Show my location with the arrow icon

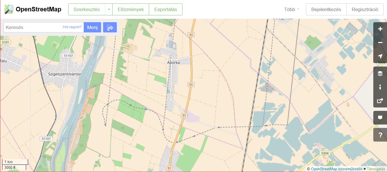380,56
